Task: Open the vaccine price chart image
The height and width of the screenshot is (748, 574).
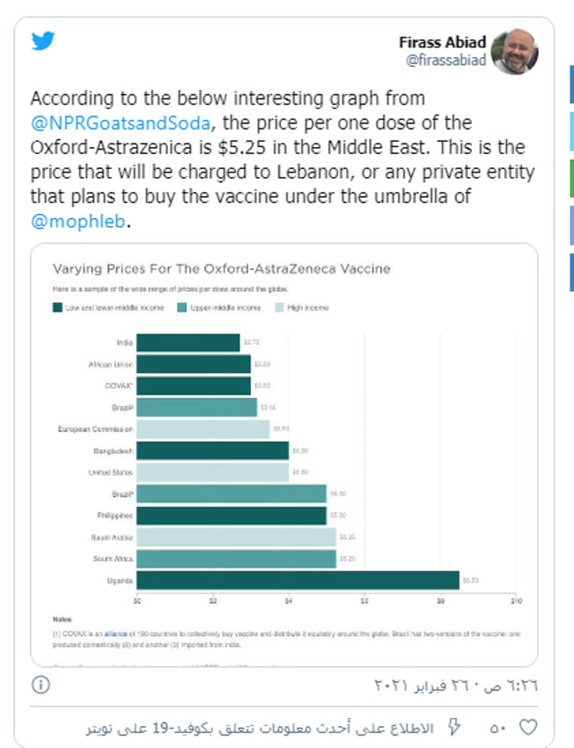Action: 284,455
